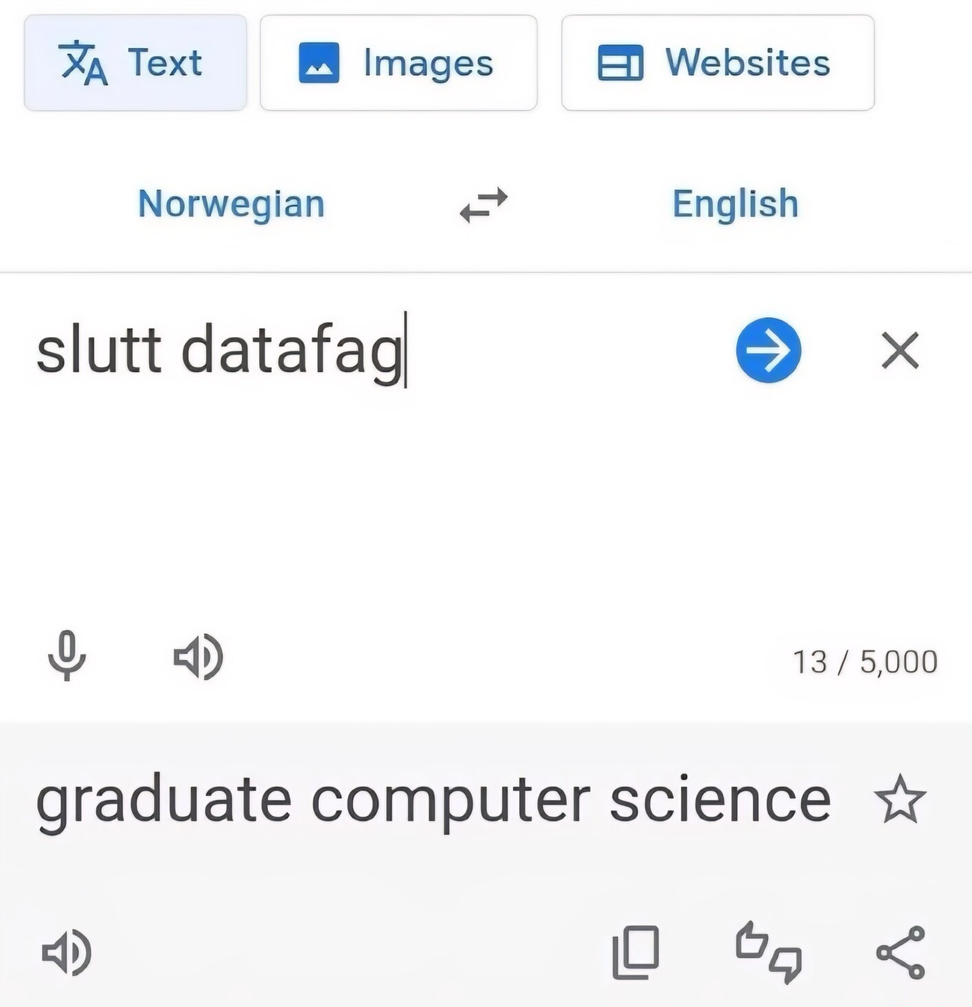Click the web page icon on Websites tab

620,63
